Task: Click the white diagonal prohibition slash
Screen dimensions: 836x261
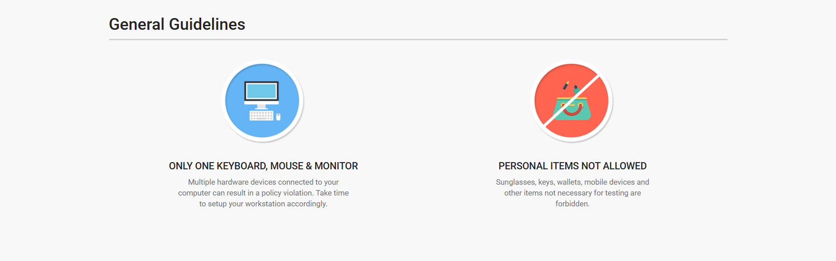Action: click(x=572, y=101)
